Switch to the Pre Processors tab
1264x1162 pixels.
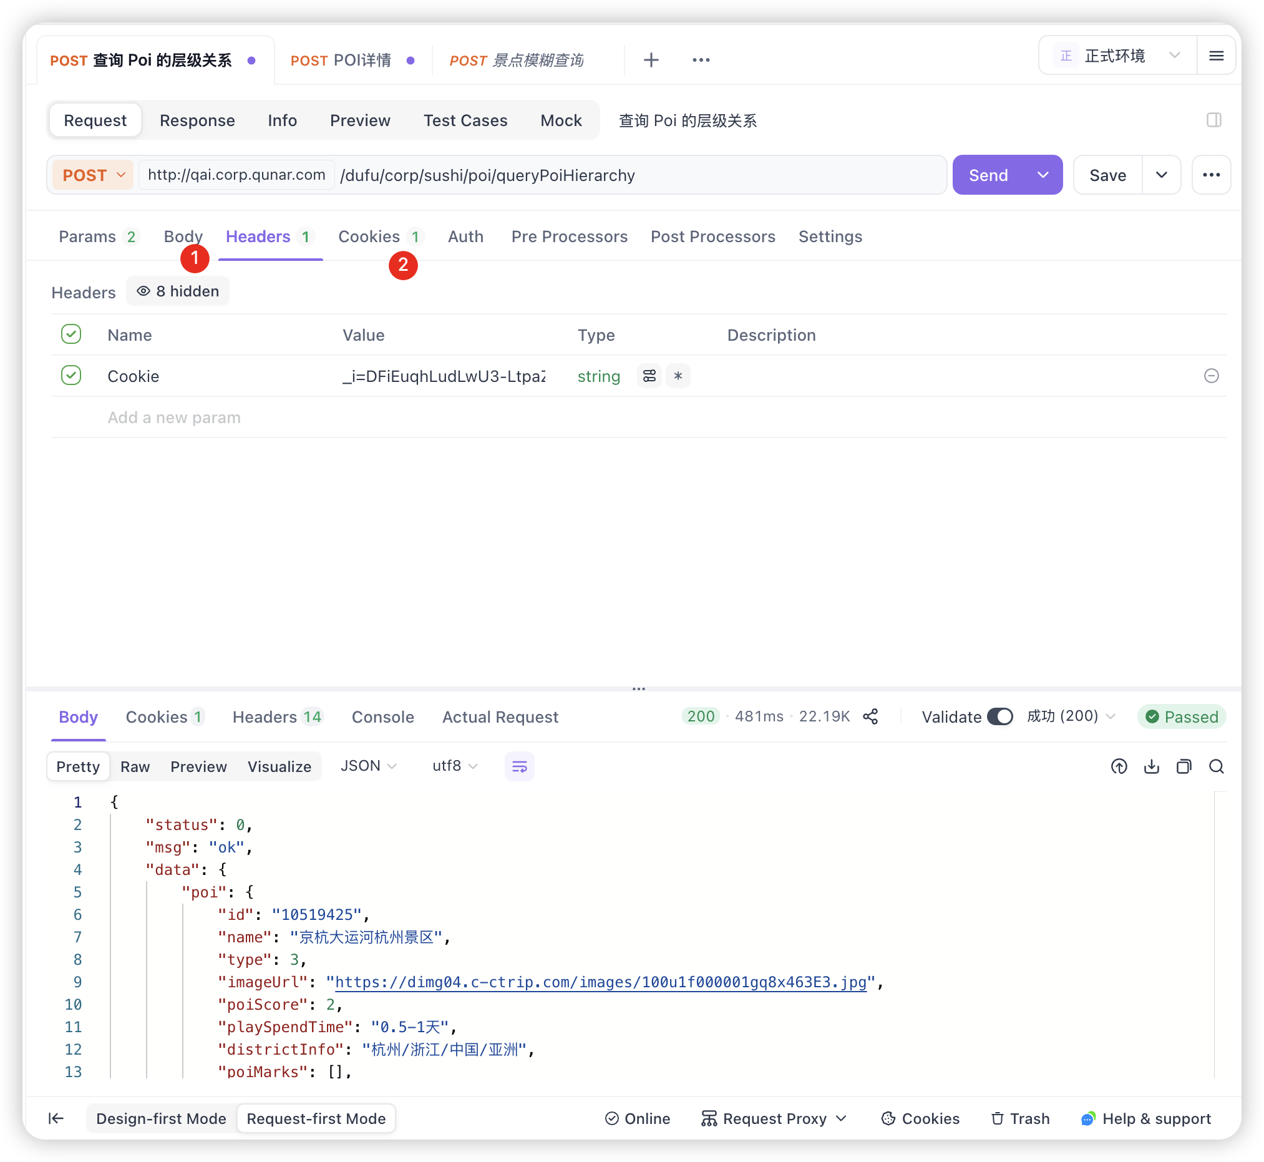tap(569, 237)
